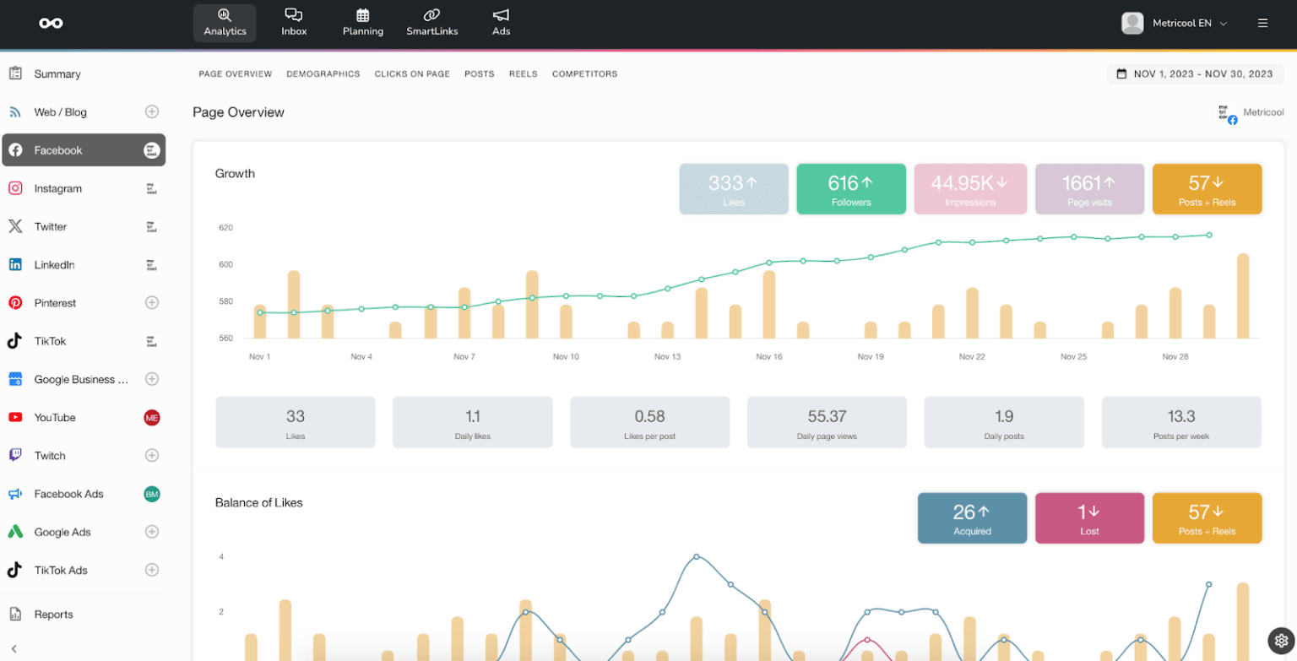1297x661 pixels.
Task: Switch to the Demographics tab
Action: tap(323, 74)
